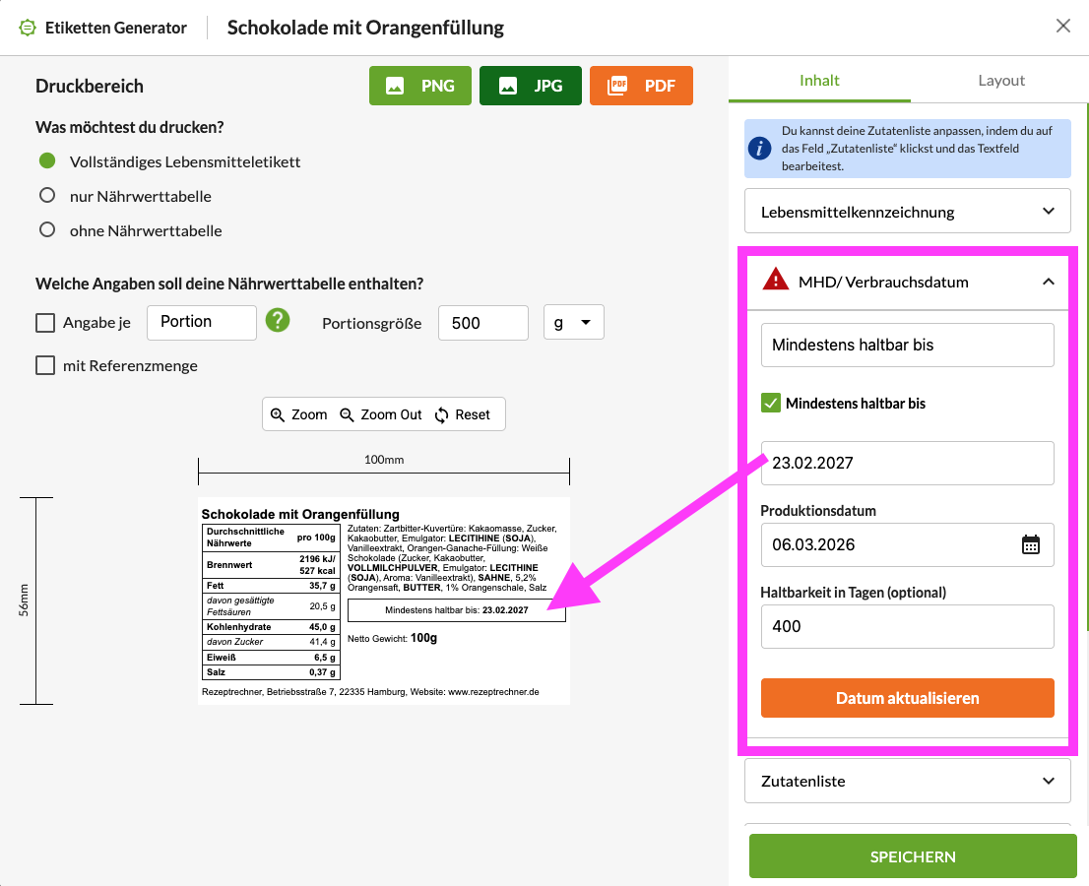Click the green question mark help icon
The width and height of the screenshot is (1089, 886).
click(277, 322)
